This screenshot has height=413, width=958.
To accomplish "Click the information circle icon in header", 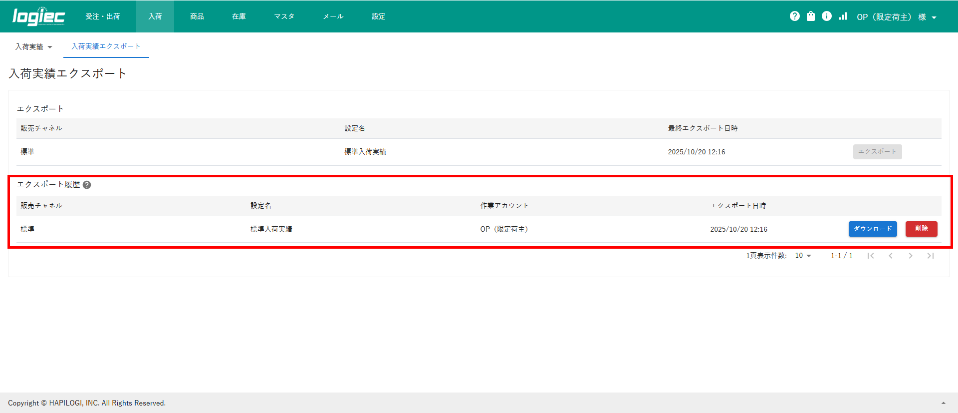I will point(827,16).
